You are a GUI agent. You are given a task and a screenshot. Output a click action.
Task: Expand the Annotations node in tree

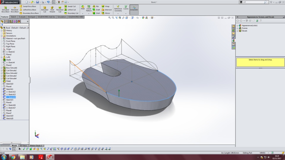(x=2, y=36)
